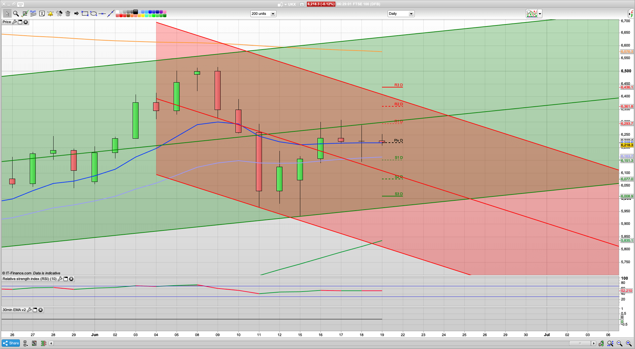635x349 pixels.
Task: Pick the white color swatch
Action: coord(117,12)
